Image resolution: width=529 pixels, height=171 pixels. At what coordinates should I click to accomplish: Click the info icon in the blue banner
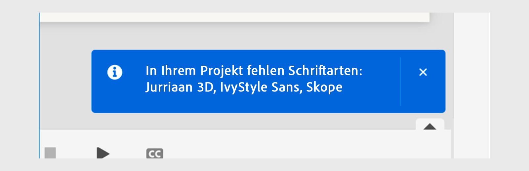[x=115, y=72]
